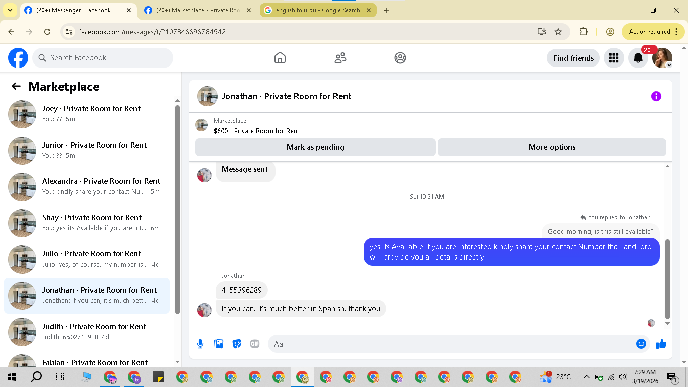Image resolution: width=688 pixels, height=387 pixels.
Task: Click Find friends button
Action: 573,58
